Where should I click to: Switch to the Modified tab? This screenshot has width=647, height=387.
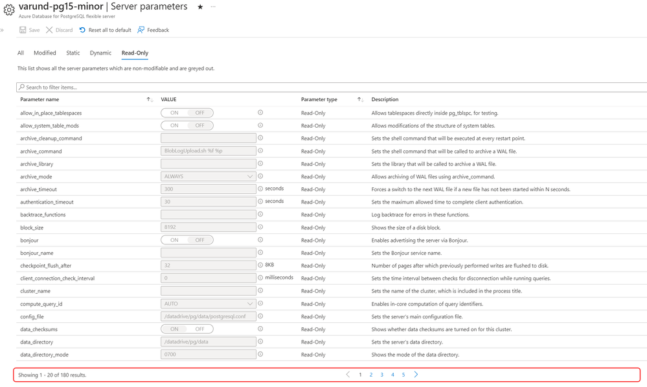(x=45, y=53)
